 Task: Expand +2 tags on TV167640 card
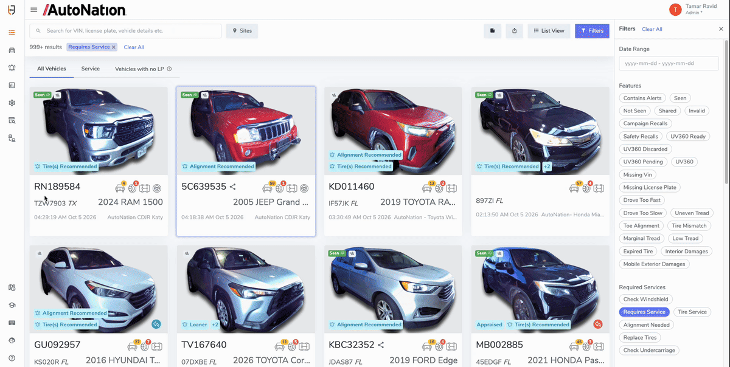coord(215,324)
